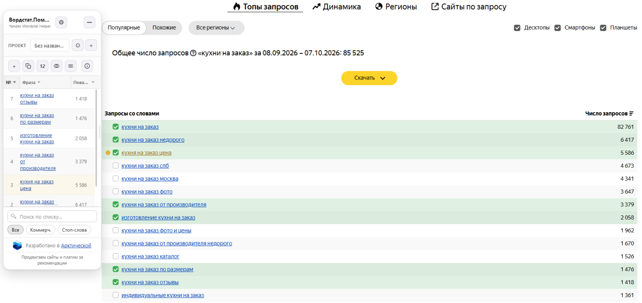
Task: Filter helper list by Коммерч.
Action: coord(41,230)
